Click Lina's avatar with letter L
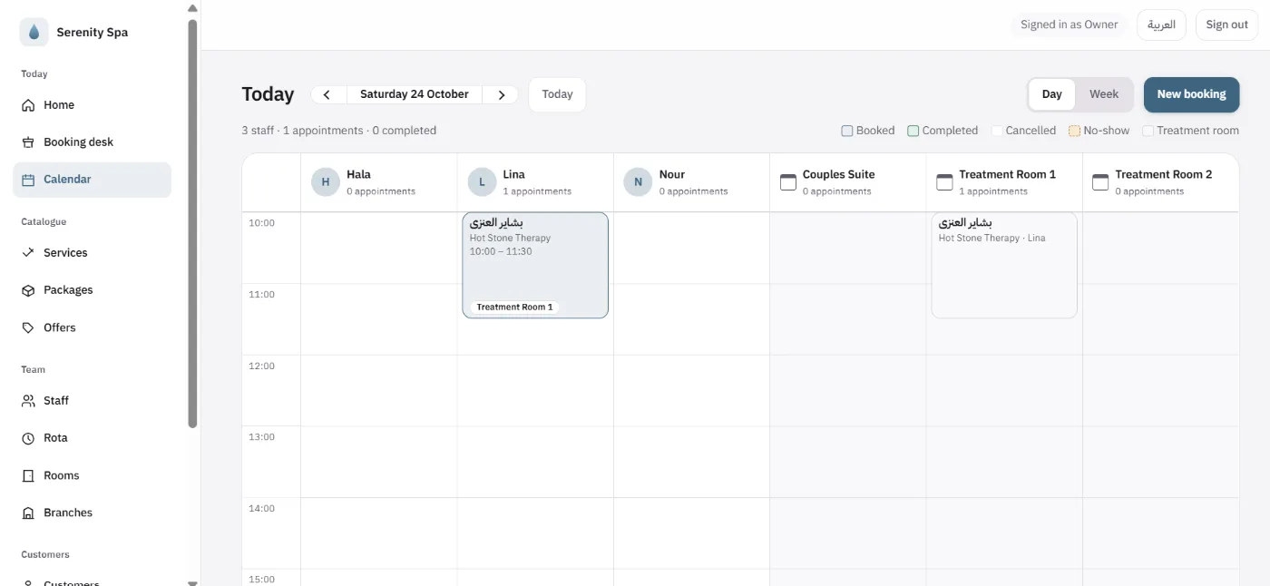The image size is (1270, 586). 482,182
